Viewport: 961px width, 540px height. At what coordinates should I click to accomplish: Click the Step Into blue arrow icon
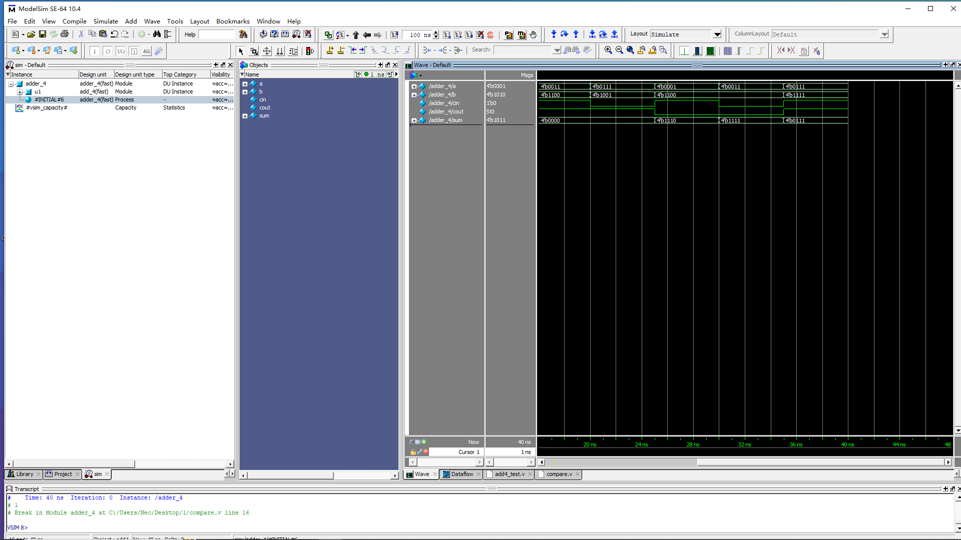click(554, 34)
